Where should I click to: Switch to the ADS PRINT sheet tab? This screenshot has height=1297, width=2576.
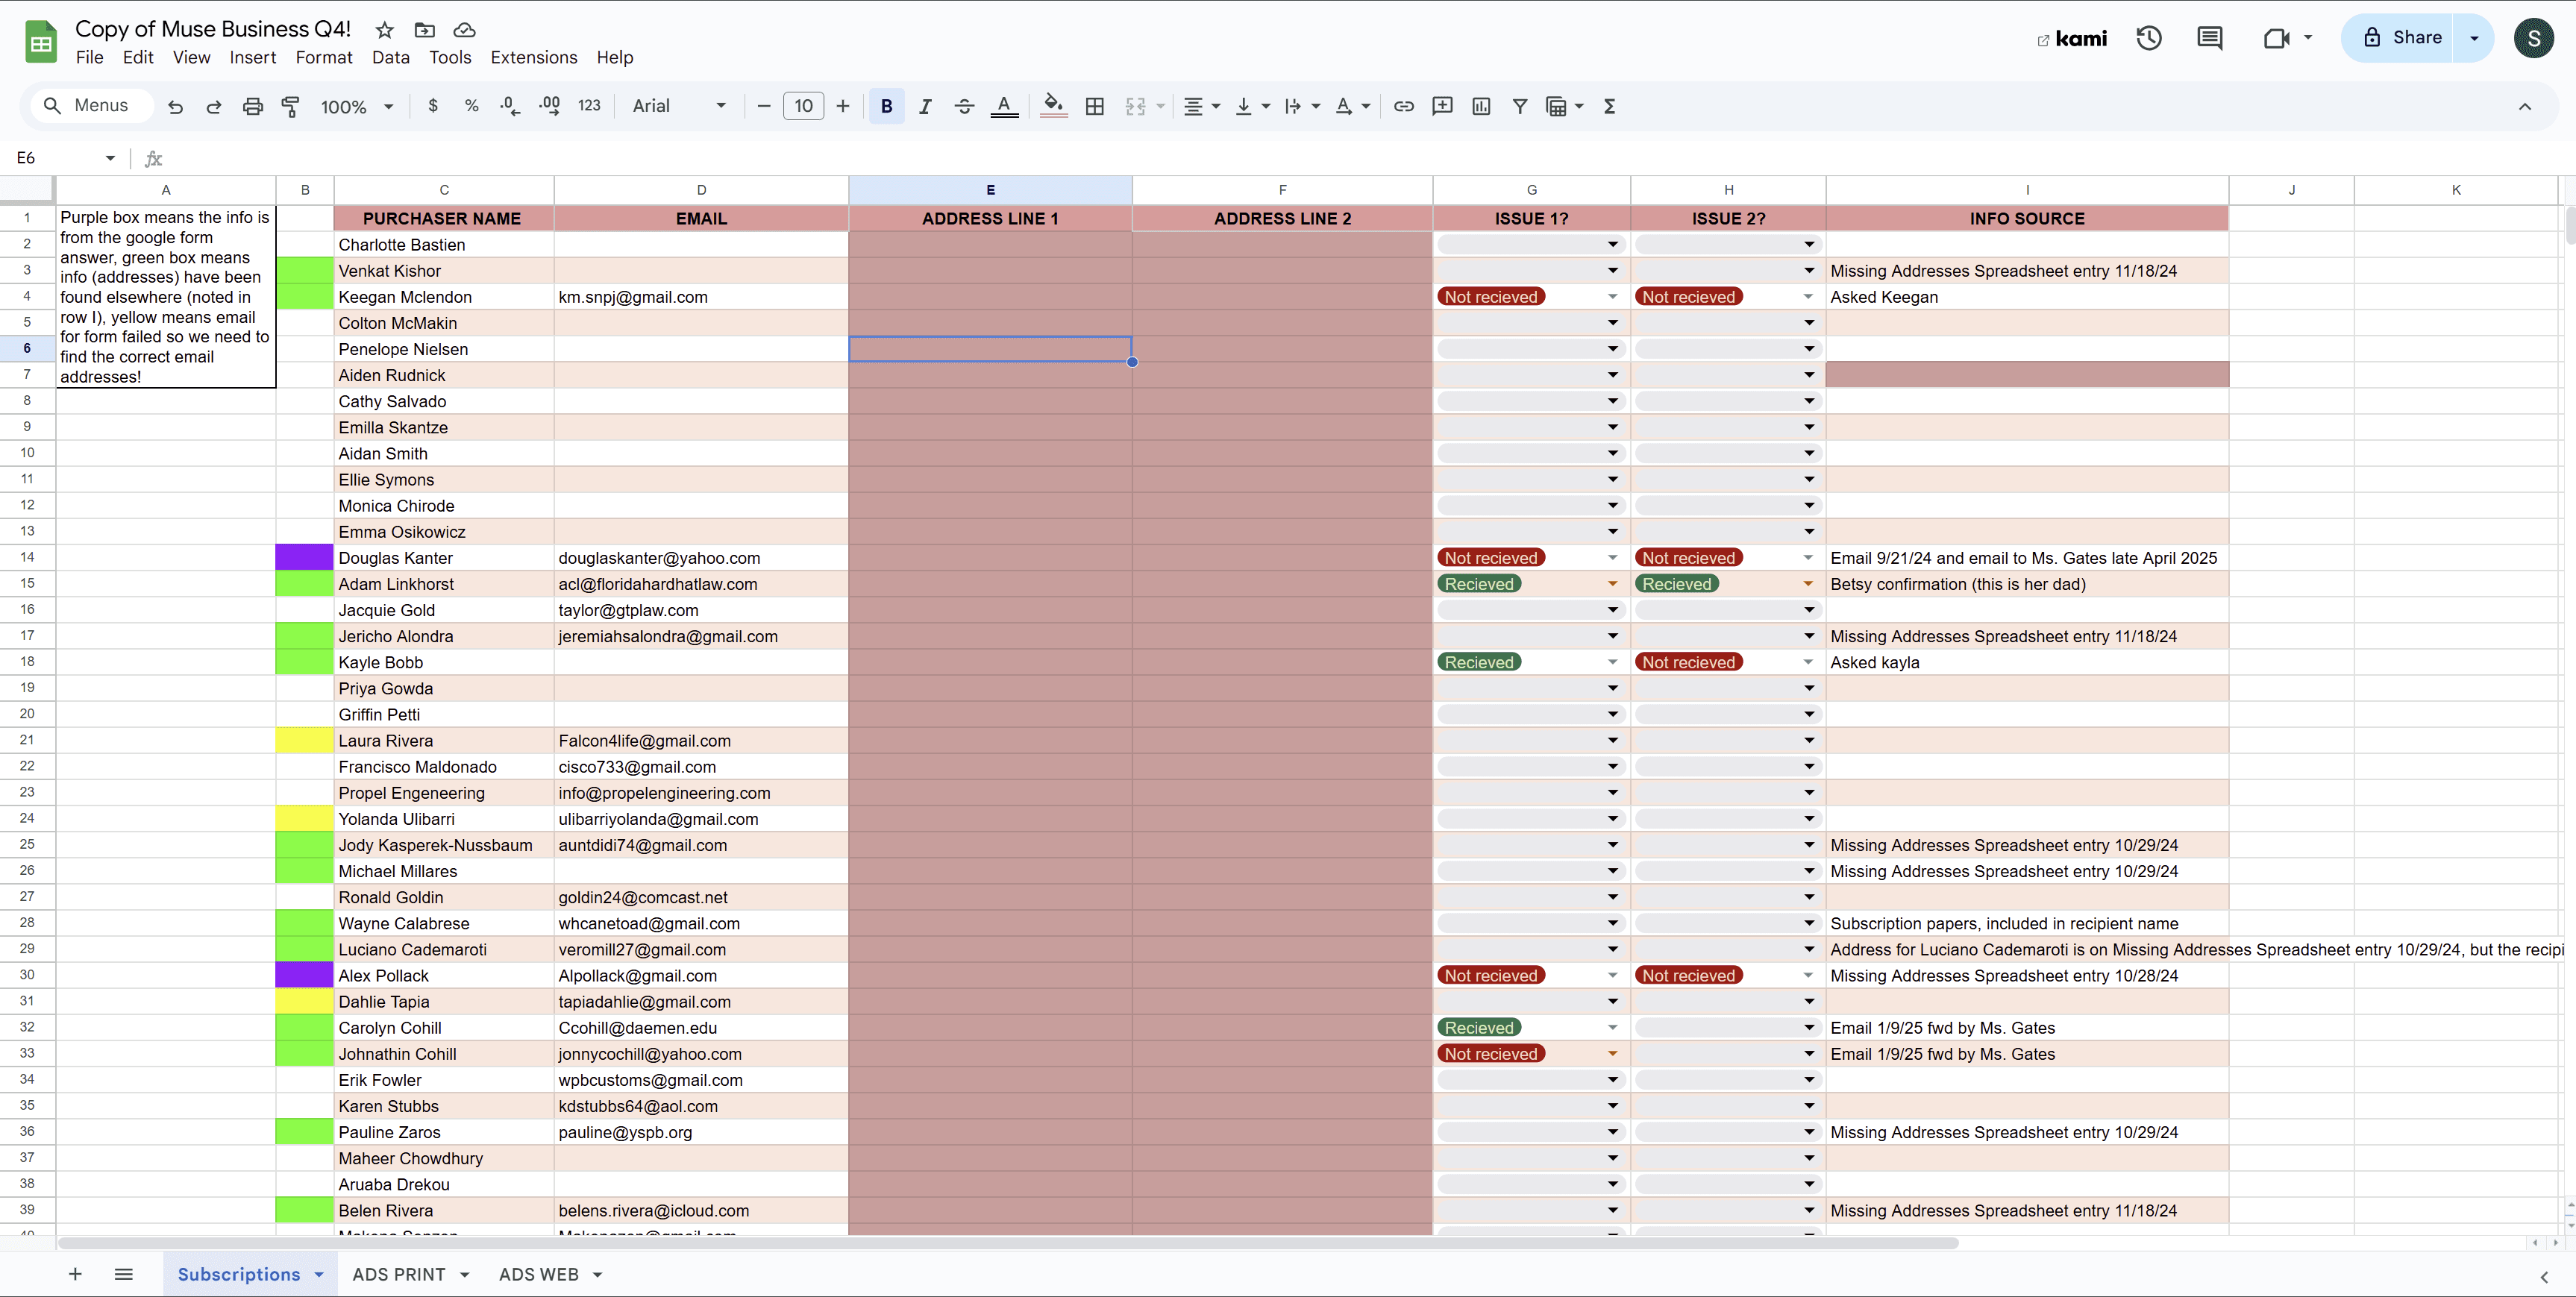point(399,1274)
